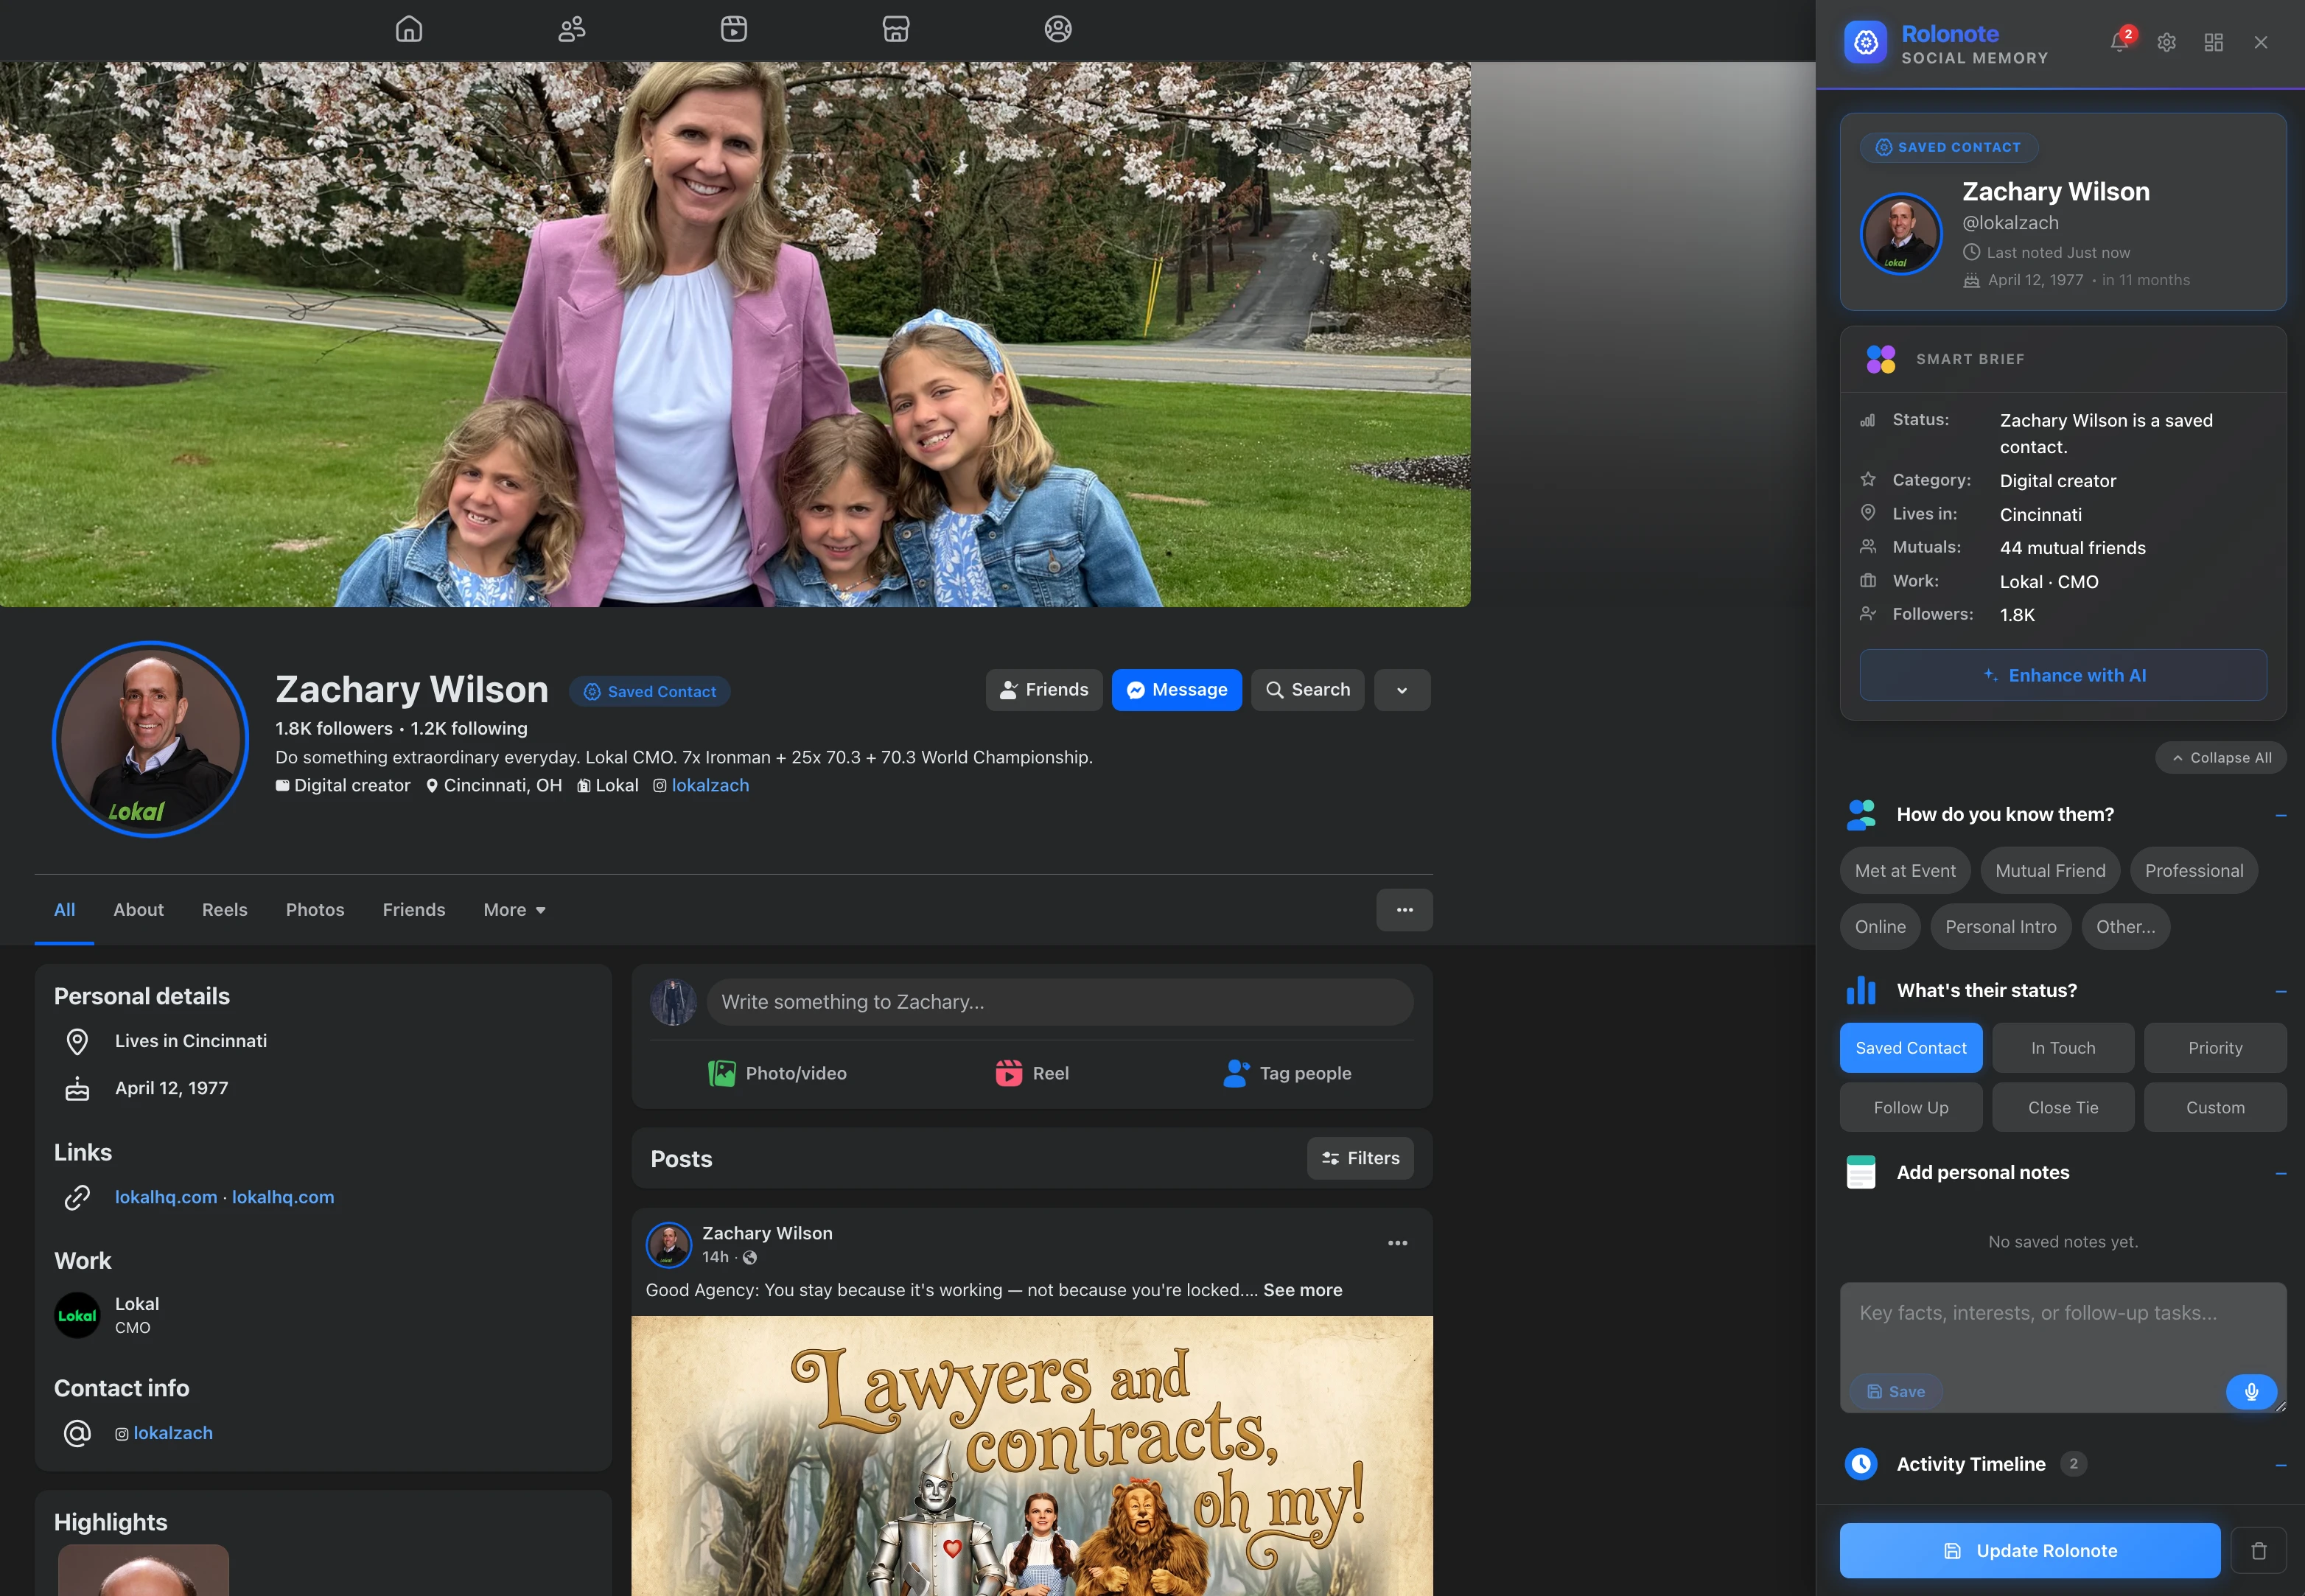Close the Rolonote panel
This screenshot has width=2305, height=1596.
pos(2261,42)
